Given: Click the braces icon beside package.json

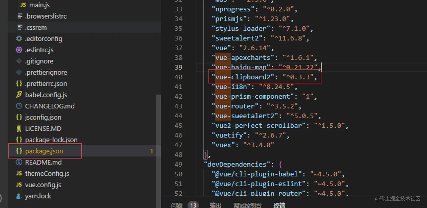Looking at the screenshot, I should pyautogui.click(x=19, y=151).
